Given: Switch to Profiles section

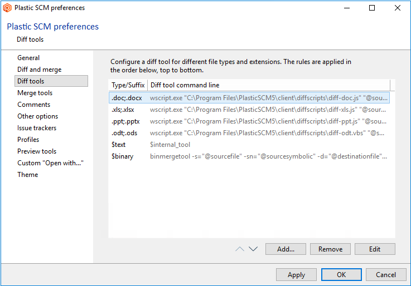Looking at the screenshot, I should 28,140.
